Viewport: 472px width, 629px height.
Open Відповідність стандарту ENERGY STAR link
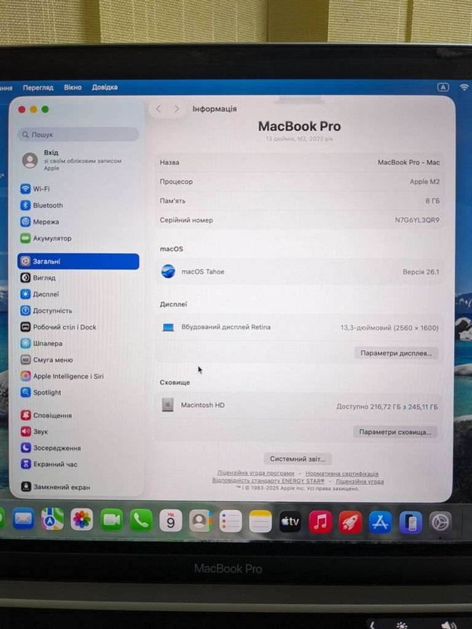click(x=268, y=480)
